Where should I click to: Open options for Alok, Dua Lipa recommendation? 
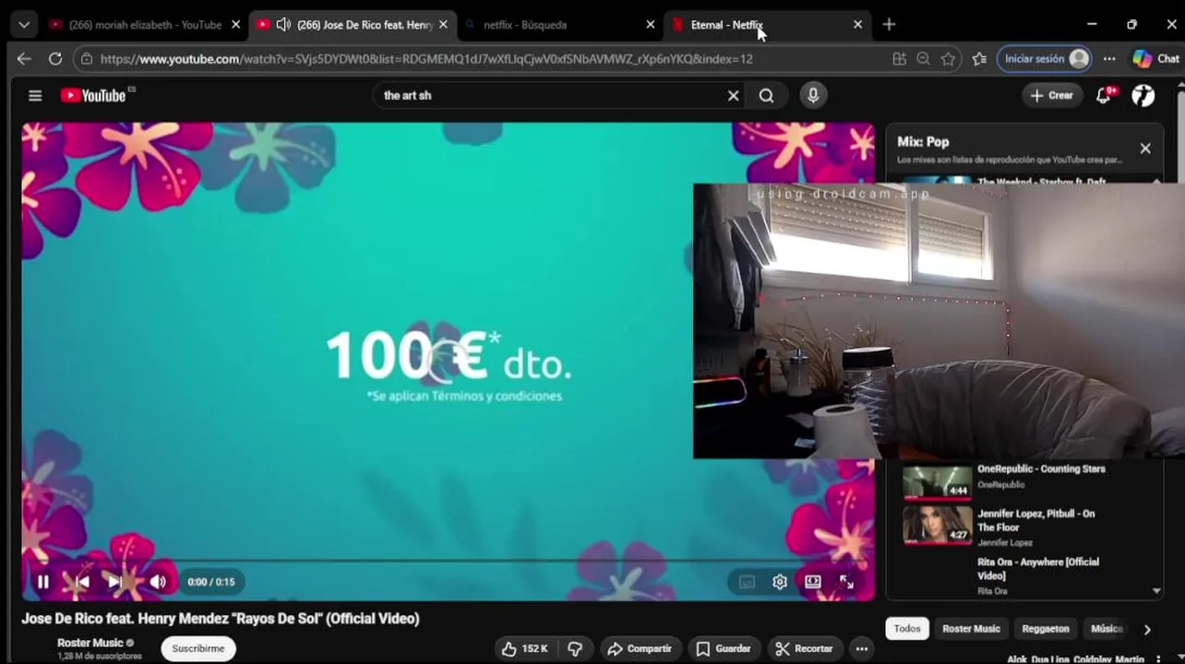tap(1158, 659)
